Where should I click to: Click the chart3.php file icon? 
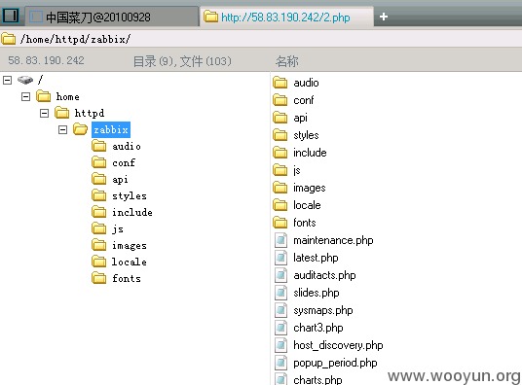pyautogui.click(x=280, y=328)
